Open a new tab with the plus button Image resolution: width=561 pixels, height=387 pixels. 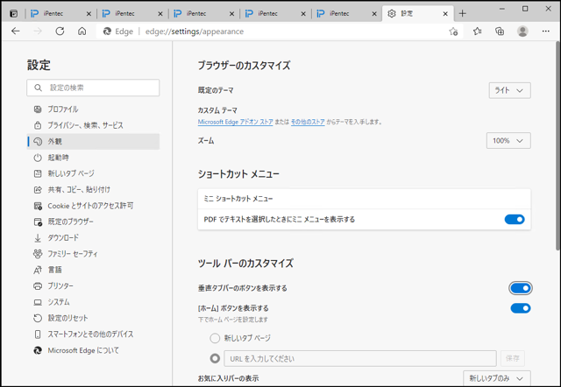(463, 14)
